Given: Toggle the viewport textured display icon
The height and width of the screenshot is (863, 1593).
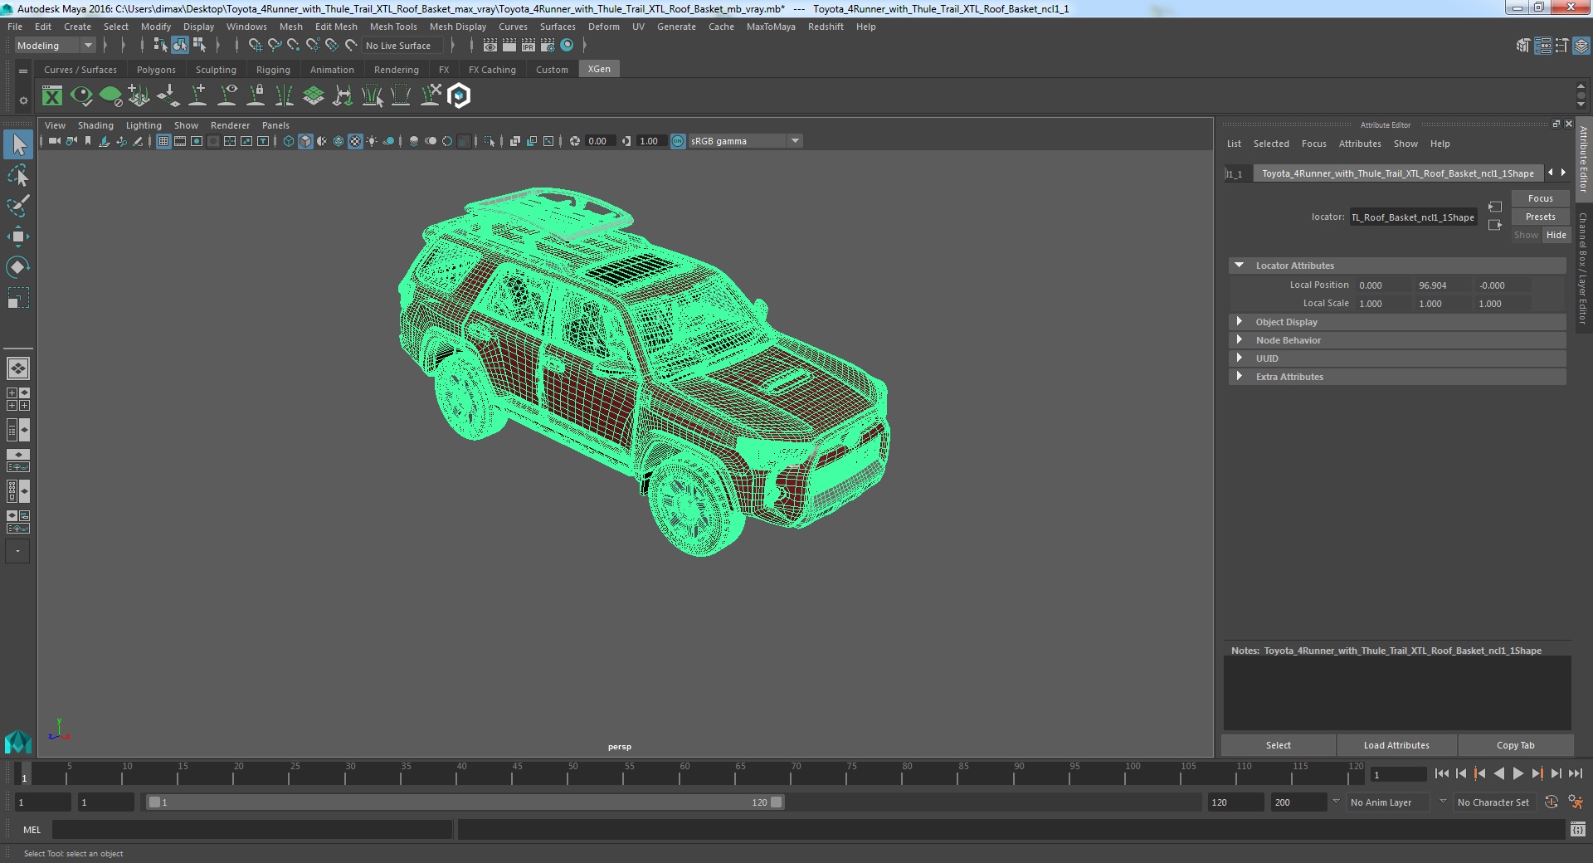Looking at the screenshot, I should point(355,141).
